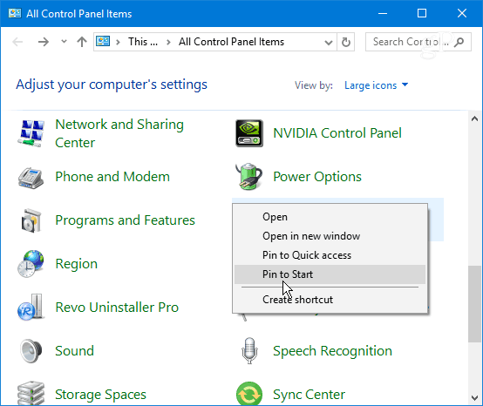Choose Open in new window

tap(330, 236)
